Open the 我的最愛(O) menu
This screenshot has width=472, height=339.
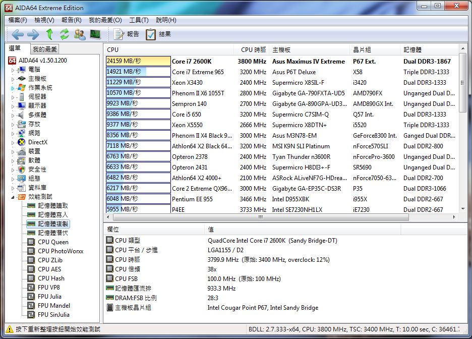coord(105,20)
